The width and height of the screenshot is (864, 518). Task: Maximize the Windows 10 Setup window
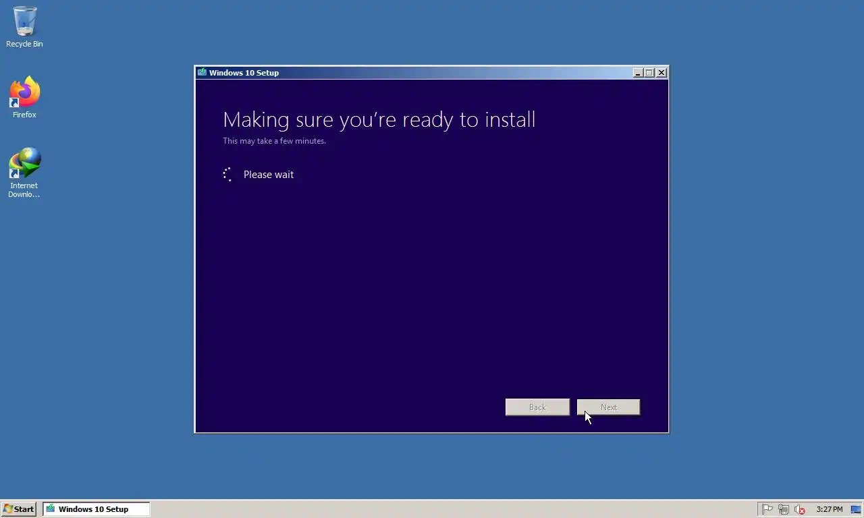649,73
